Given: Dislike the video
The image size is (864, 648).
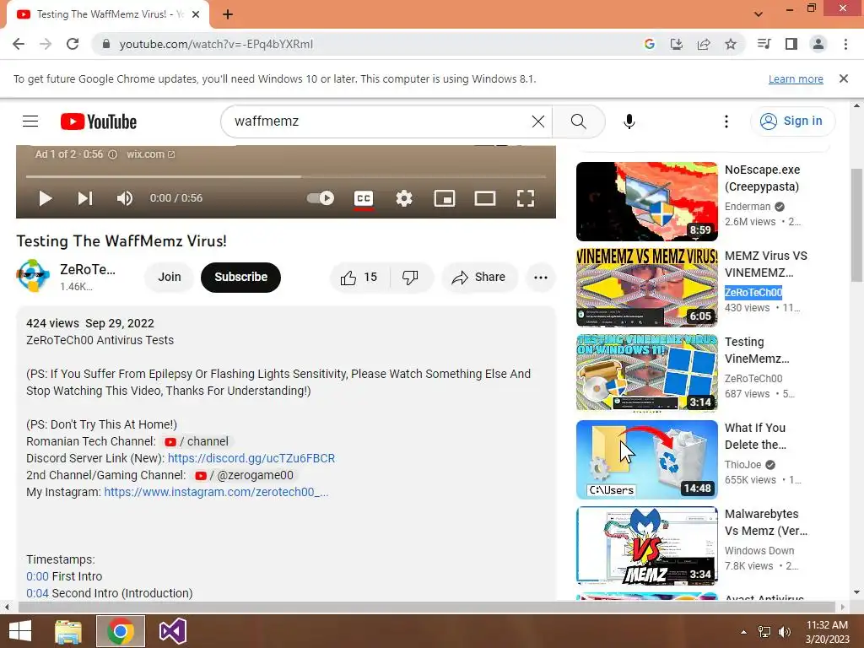Looking at the screenshot, I should tap(411, 277).
